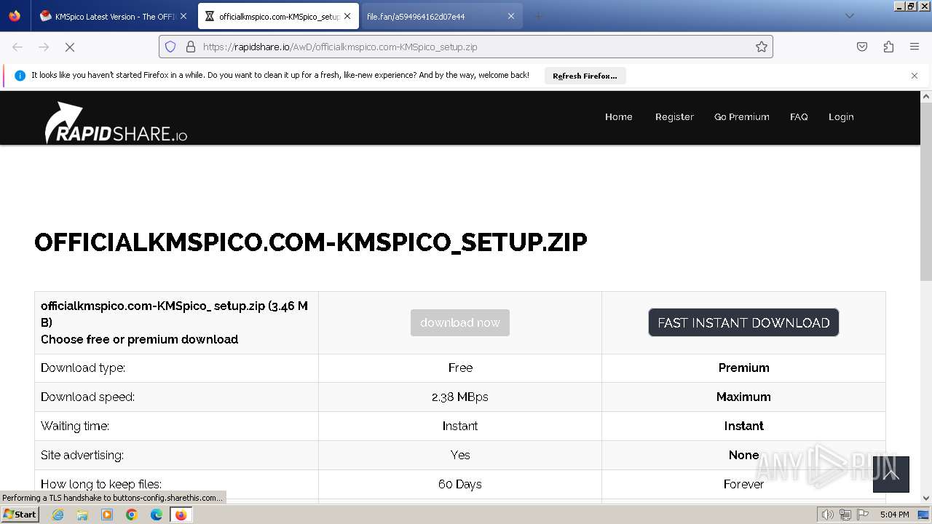932x524 pixels.
Task: Click the page vertical scrollbar
Action: (926, 191)
